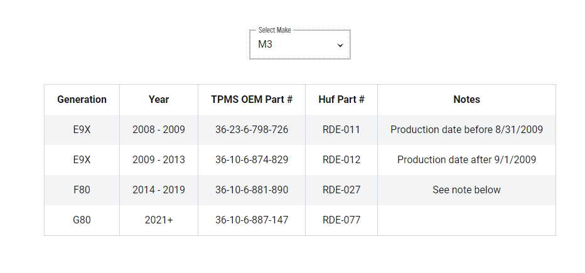585x273 pixels.
Task: Click the See note below text
Action: 467,190
